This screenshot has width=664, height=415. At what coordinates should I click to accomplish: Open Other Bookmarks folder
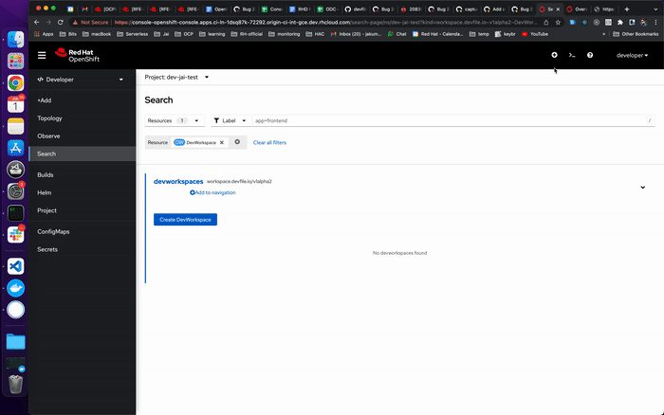pyautogui.click(x=636, y=34)
